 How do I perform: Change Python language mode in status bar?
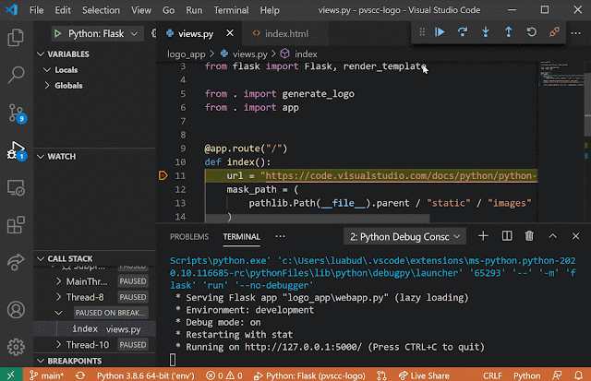coord(526,375)
